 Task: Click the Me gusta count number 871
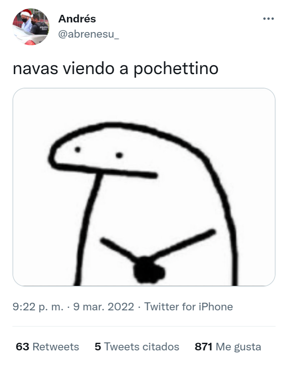[x=203, y=347]
